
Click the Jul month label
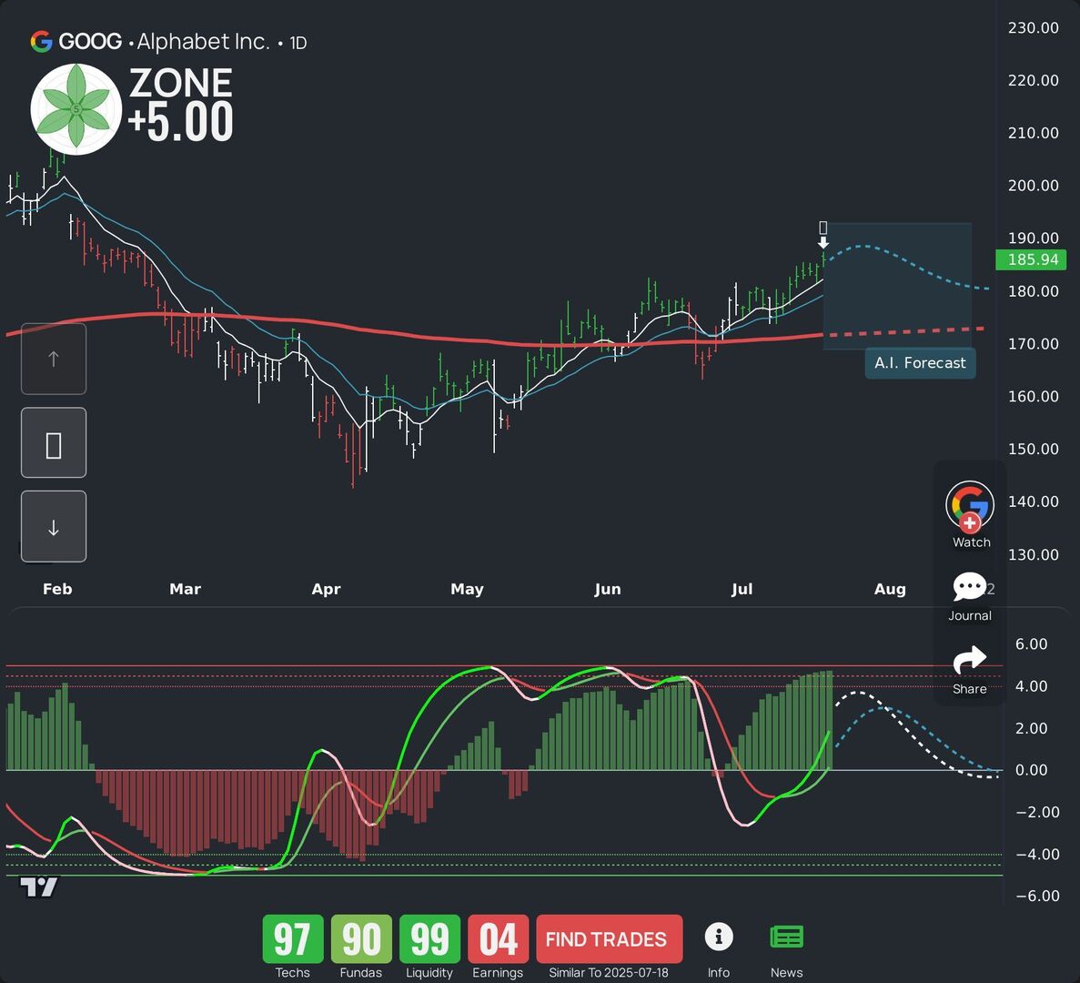point(742,589)
